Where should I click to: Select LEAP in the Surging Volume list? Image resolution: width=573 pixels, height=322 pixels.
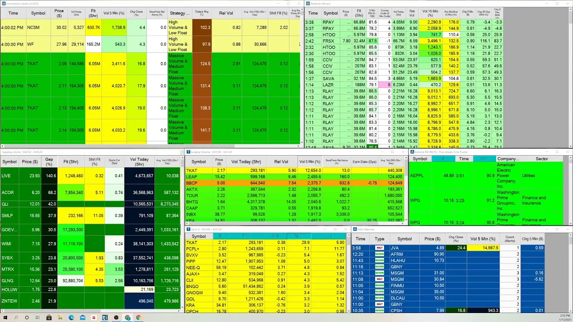(x=192, y=177)
